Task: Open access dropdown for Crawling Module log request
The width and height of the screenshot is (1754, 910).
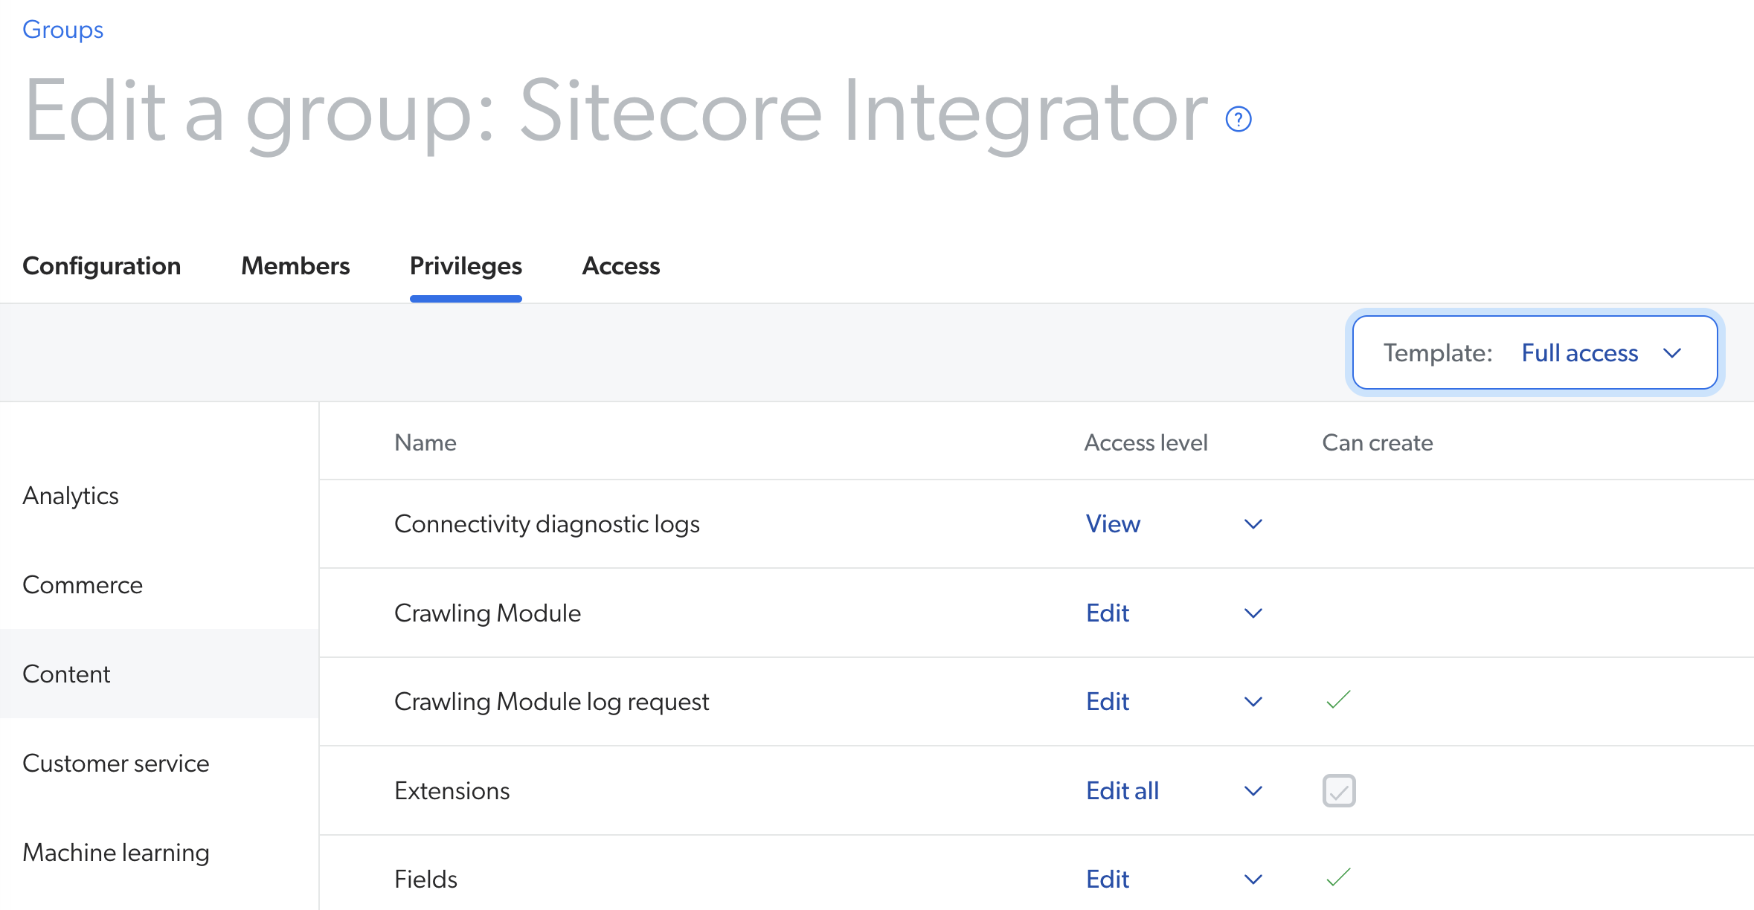Action: 1253,701
